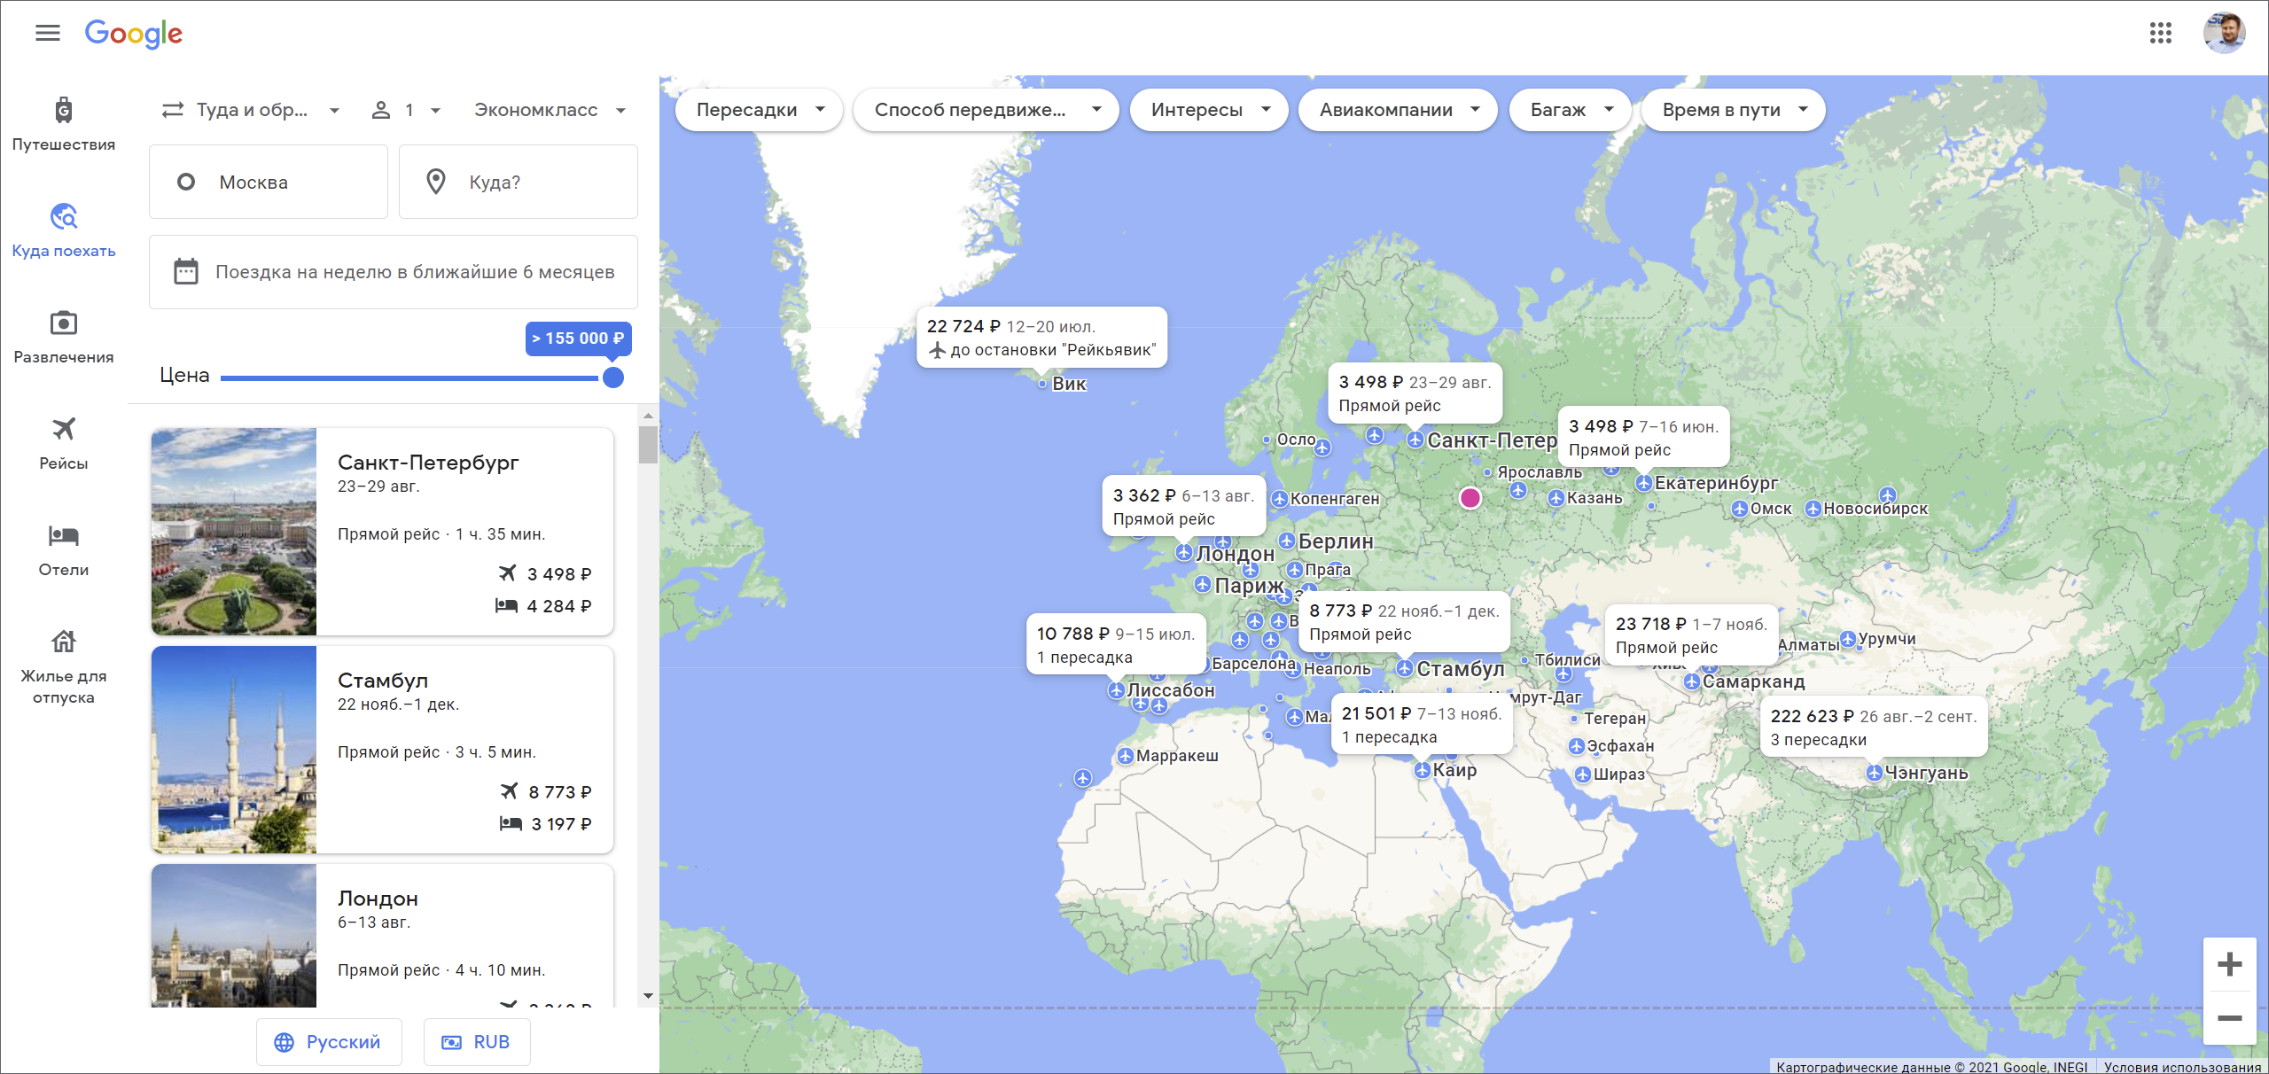
Task: Open Развлечения in the sidebar
Action: tap(64, 337)
